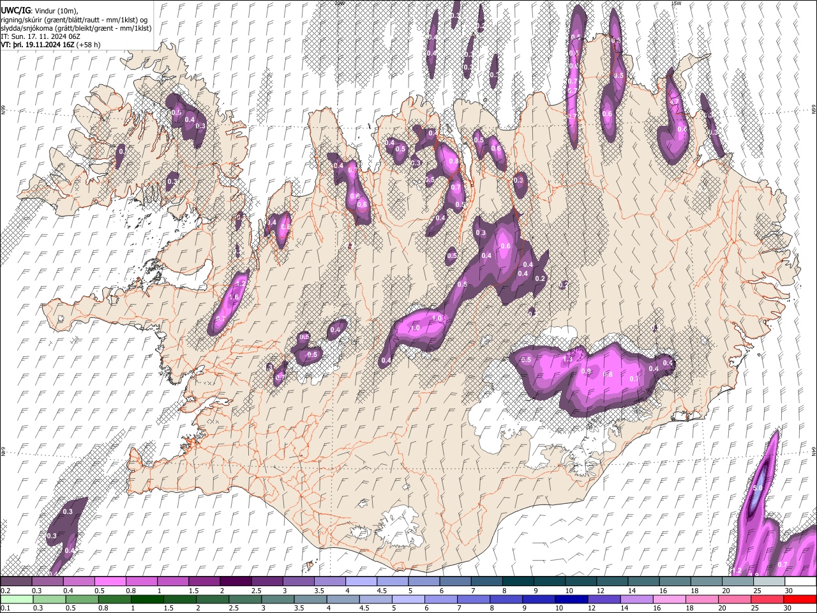Click the '14' label in the lower legend row
This screenshot has width=817, height=613.
(x=624, y=609)
